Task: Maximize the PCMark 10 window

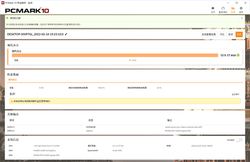Action: click(x=236, y=2)
